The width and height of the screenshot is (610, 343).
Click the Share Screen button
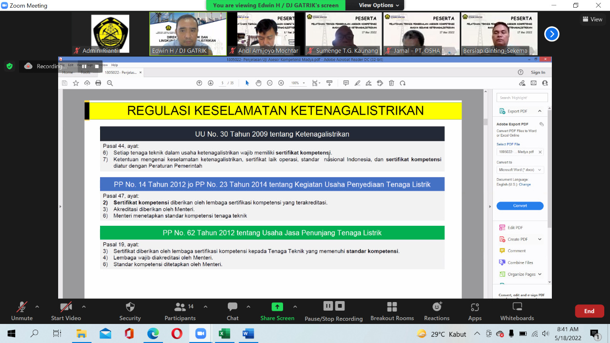click(x=277, y=311)
